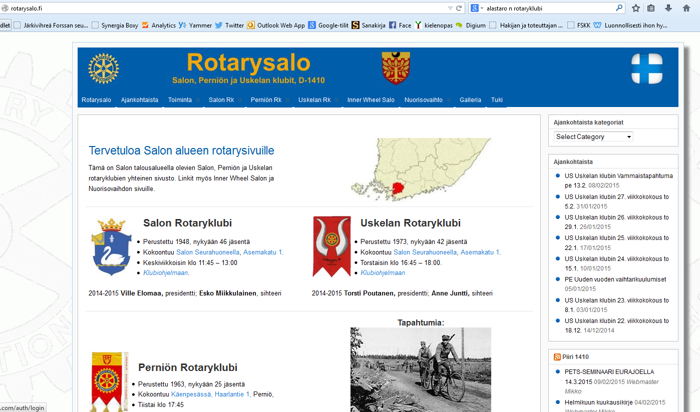This screenshot has width=700, height=412.
Task: Open the Uskelan klubin Vammaistapahtuma news item
Action: 619,180
